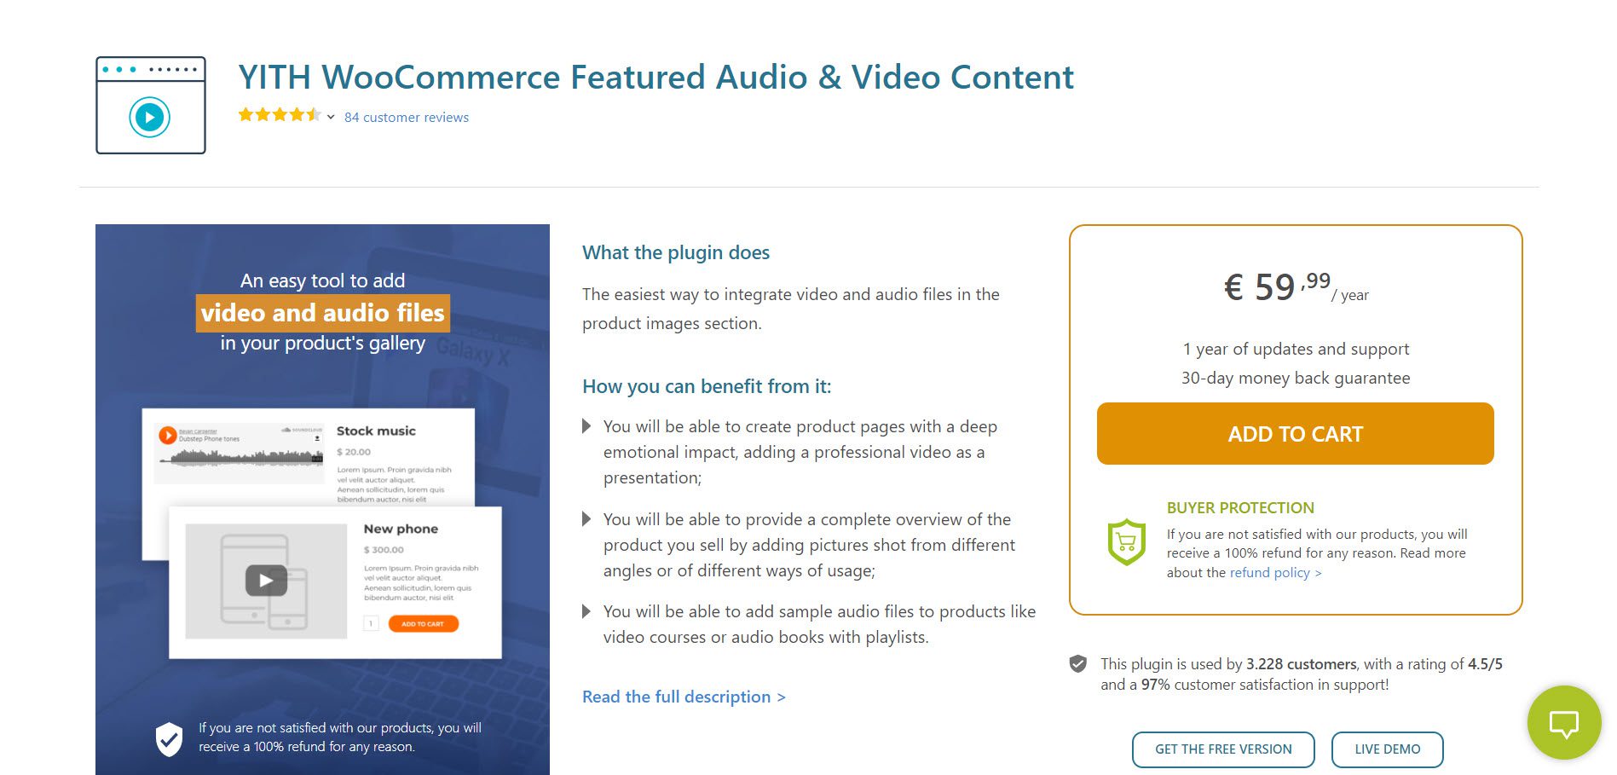Play the New phone video thumbnail
This screenshot has width=1617, height=775.
(x=266, y=581)
